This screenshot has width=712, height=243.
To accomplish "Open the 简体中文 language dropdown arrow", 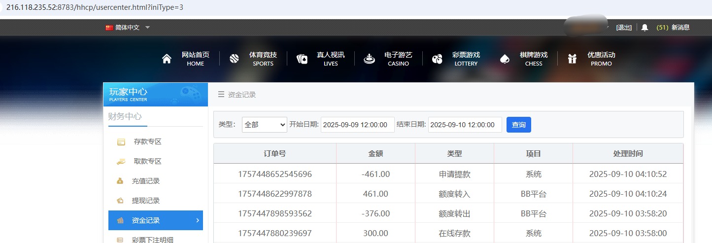I will [x=147, y=28].
